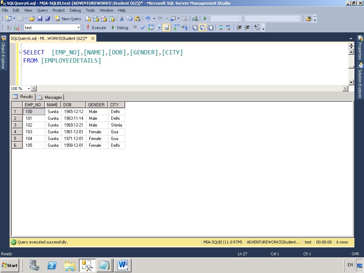
Task: Switch to the Messages tab
Action: pos(53,97)
